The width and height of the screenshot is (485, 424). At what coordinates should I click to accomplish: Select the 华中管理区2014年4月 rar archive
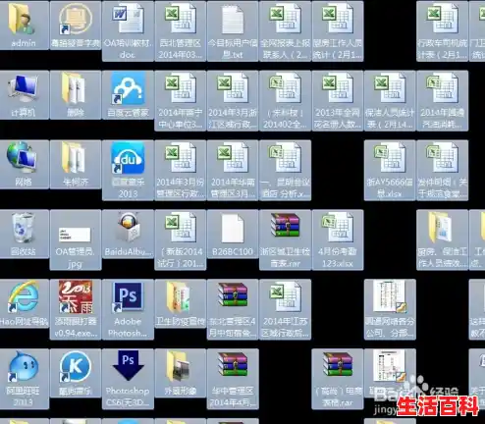[233, 379]
